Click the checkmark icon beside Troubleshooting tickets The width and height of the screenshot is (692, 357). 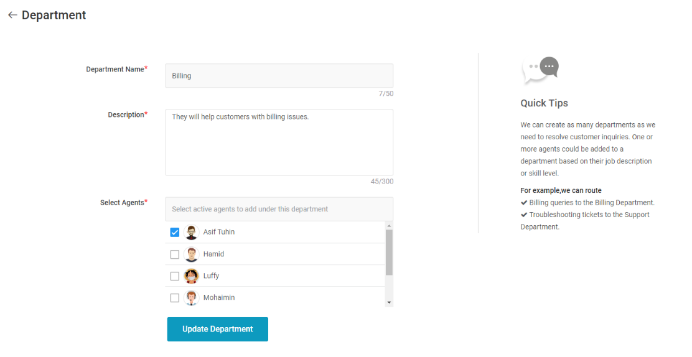(x=524, y=215)
